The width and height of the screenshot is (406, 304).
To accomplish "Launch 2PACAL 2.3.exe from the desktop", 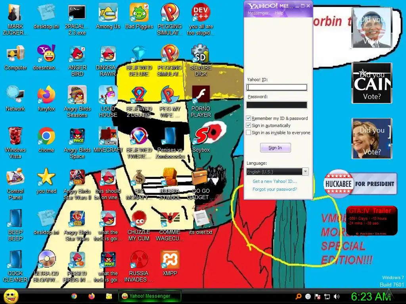I will 77,19.
